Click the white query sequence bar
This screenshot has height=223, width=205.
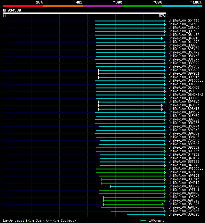point(85,13)
